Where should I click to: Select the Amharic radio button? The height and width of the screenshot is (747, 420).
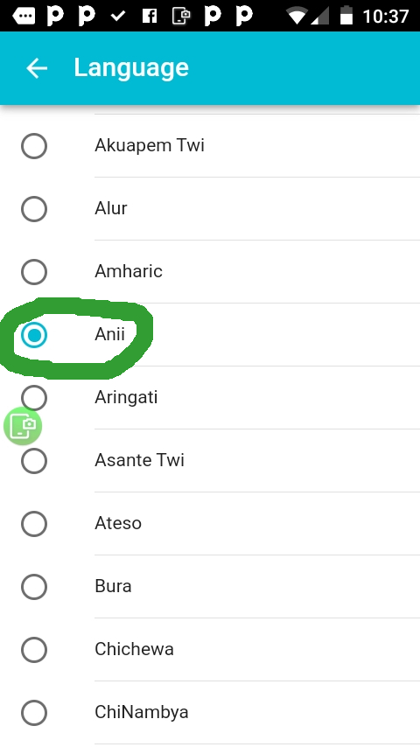(34, 271)
